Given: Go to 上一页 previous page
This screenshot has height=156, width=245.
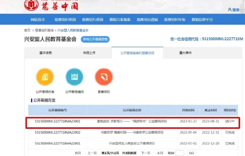Looking at the screenshot, I should [92, 153].
